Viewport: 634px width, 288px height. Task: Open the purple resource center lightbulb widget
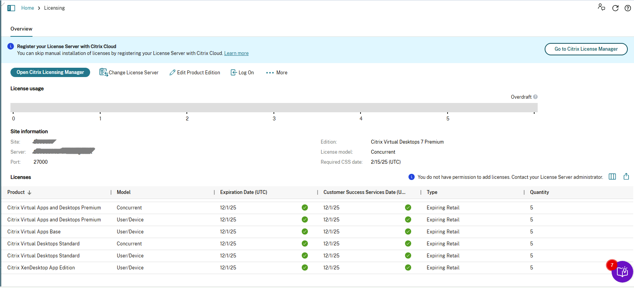[622, 272]
